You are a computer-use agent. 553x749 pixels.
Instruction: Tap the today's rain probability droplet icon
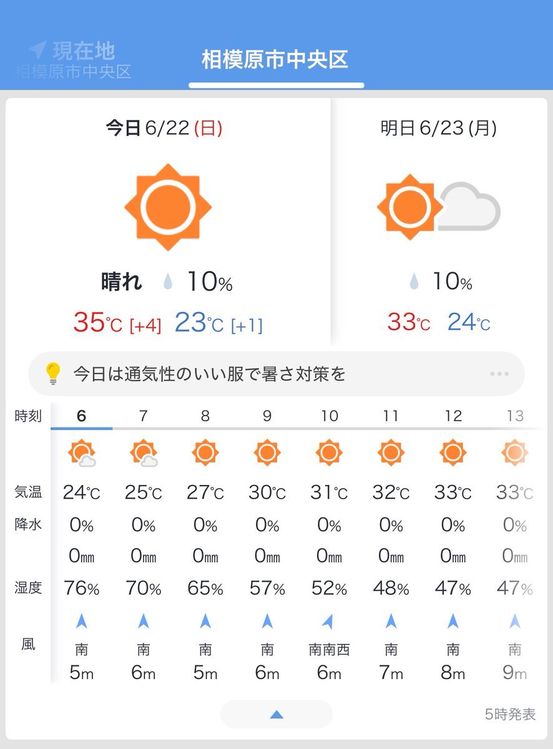coord(167,283)
